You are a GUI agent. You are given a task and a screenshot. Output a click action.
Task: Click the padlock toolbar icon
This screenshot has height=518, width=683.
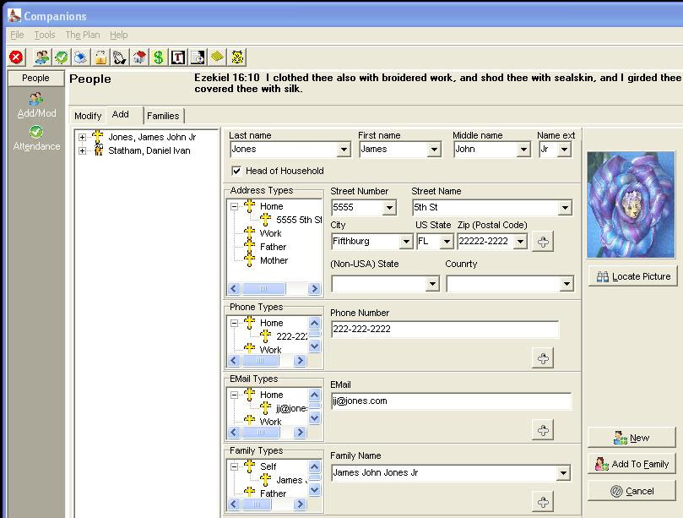100,57
